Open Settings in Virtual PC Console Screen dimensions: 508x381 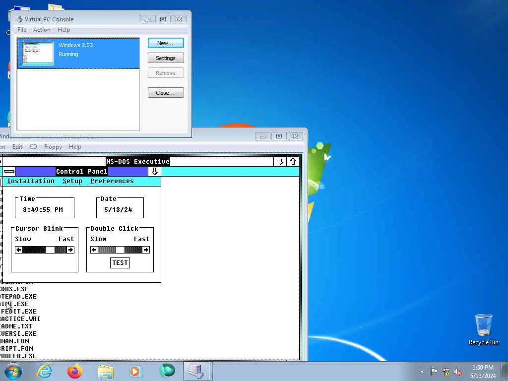[x=166, y=58]
